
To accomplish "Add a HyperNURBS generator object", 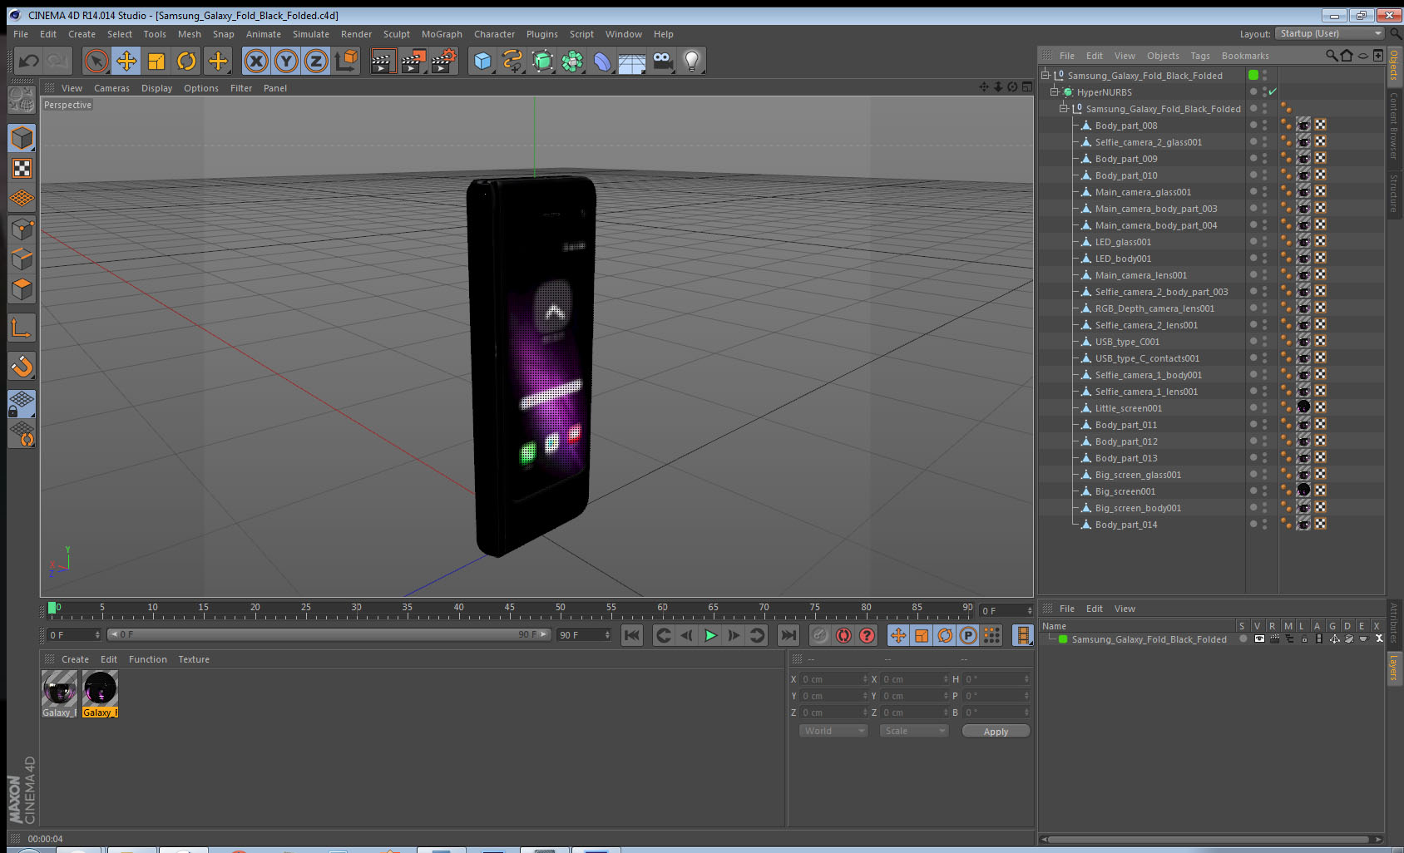I will (x=542, y=61).
